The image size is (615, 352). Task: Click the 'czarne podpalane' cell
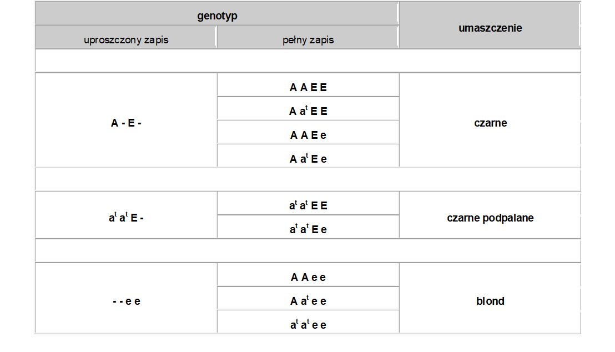click(x=490, y=218)
